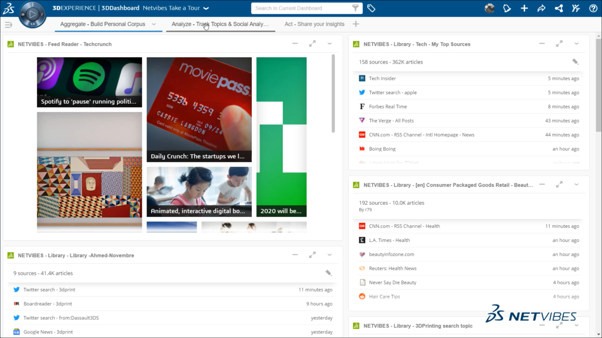Click the tag icon beside the search box
602x338 pixels.
(x=371, y=8)
